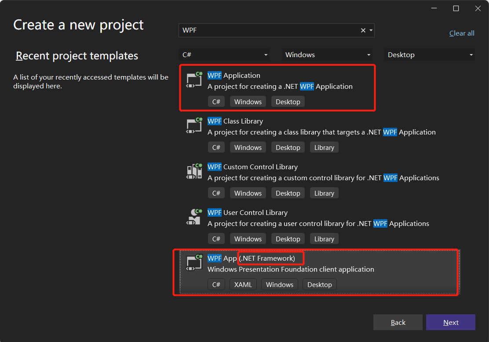489x342 pixels.
Task: Click C# tag under WPF App (.NET Framework)
Action: [x=216, y=285]
